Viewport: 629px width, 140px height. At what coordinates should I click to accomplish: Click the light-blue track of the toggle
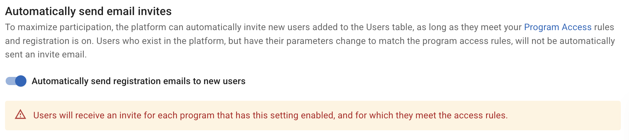[x=9, y=81]
